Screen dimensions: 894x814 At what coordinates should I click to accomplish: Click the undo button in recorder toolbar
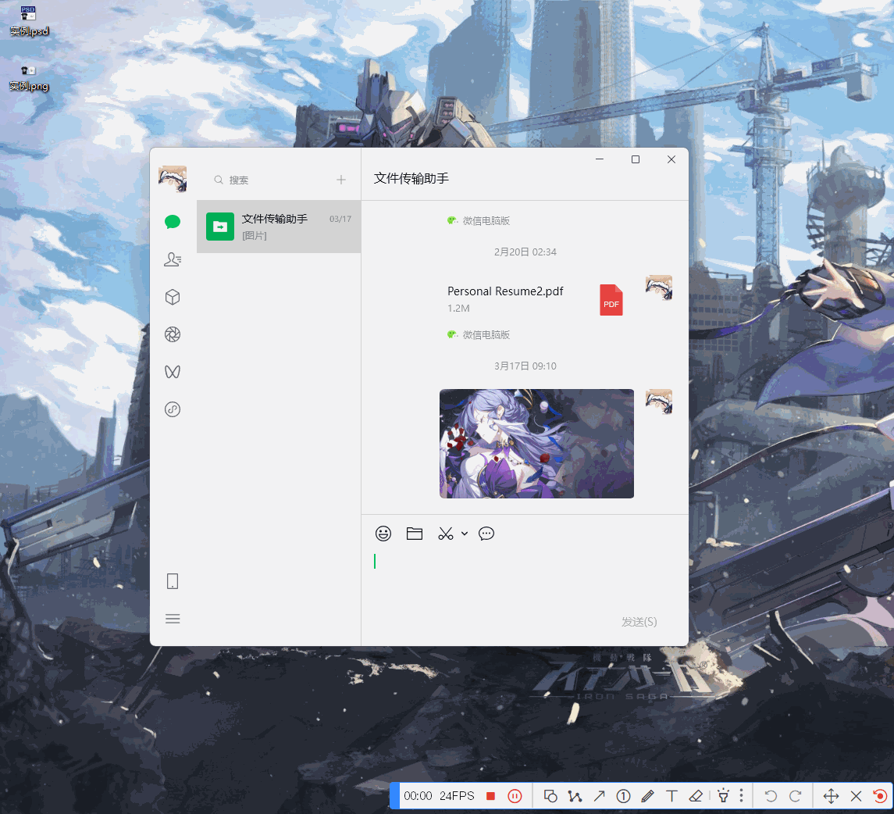click(771, 796)
